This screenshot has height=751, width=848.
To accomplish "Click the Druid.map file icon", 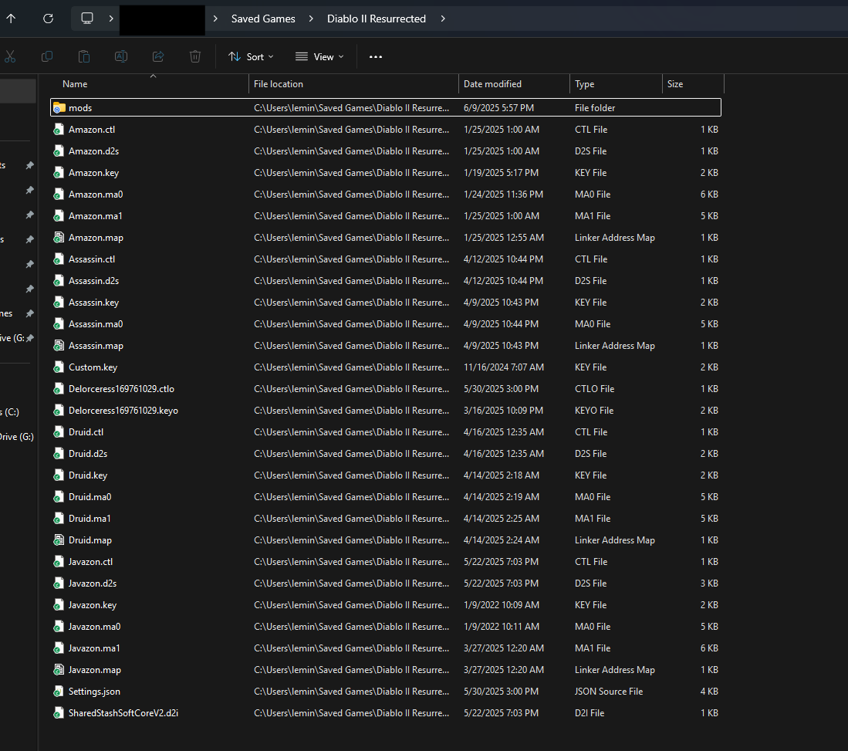I will [59, 540].
